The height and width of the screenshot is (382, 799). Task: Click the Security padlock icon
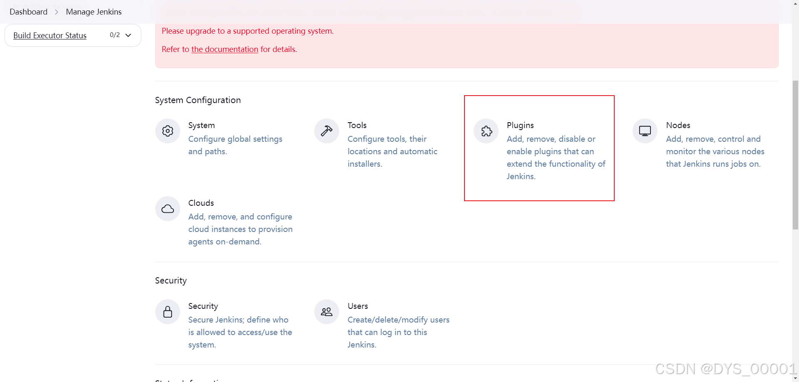click(168, 312)
